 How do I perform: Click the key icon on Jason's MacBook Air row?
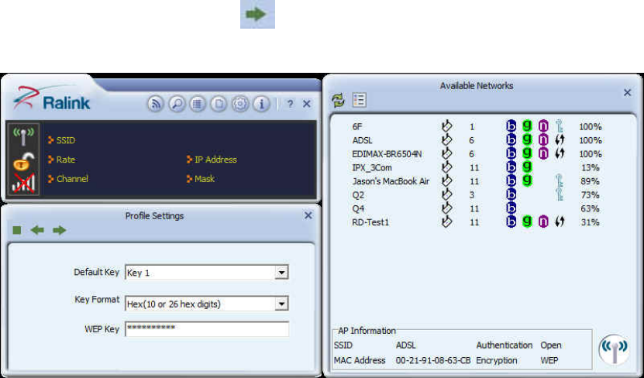(x=559, y=181)
